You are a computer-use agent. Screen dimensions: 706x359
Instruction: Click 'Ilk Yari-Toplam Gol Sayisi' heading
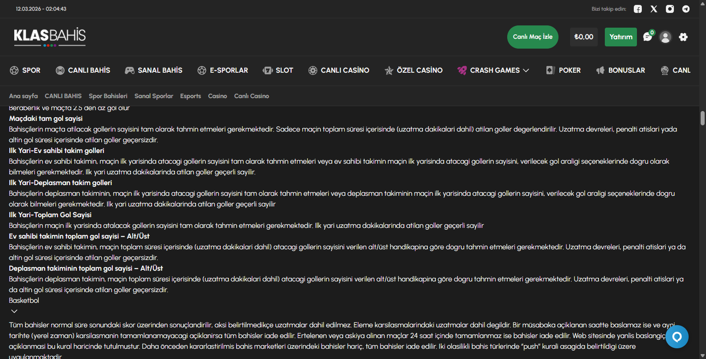pyautogui.click(x=50, y=215)
